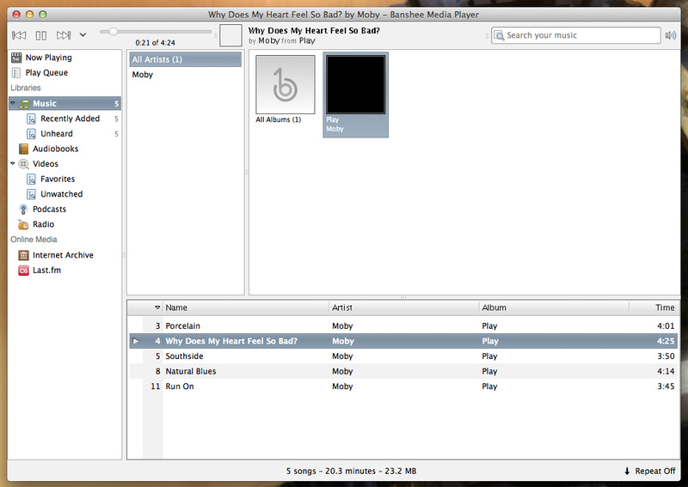
Task: Select the Southside track row
Action: (403, 356)
